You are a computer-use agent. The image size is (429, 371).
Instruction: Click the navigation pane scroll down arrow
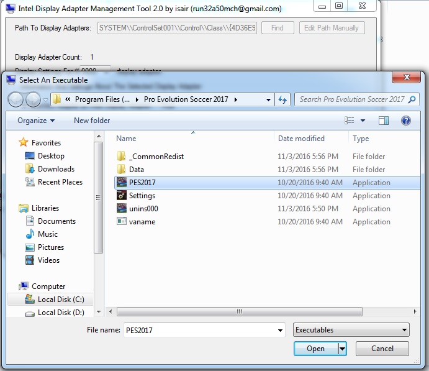[x=99, y=311]
